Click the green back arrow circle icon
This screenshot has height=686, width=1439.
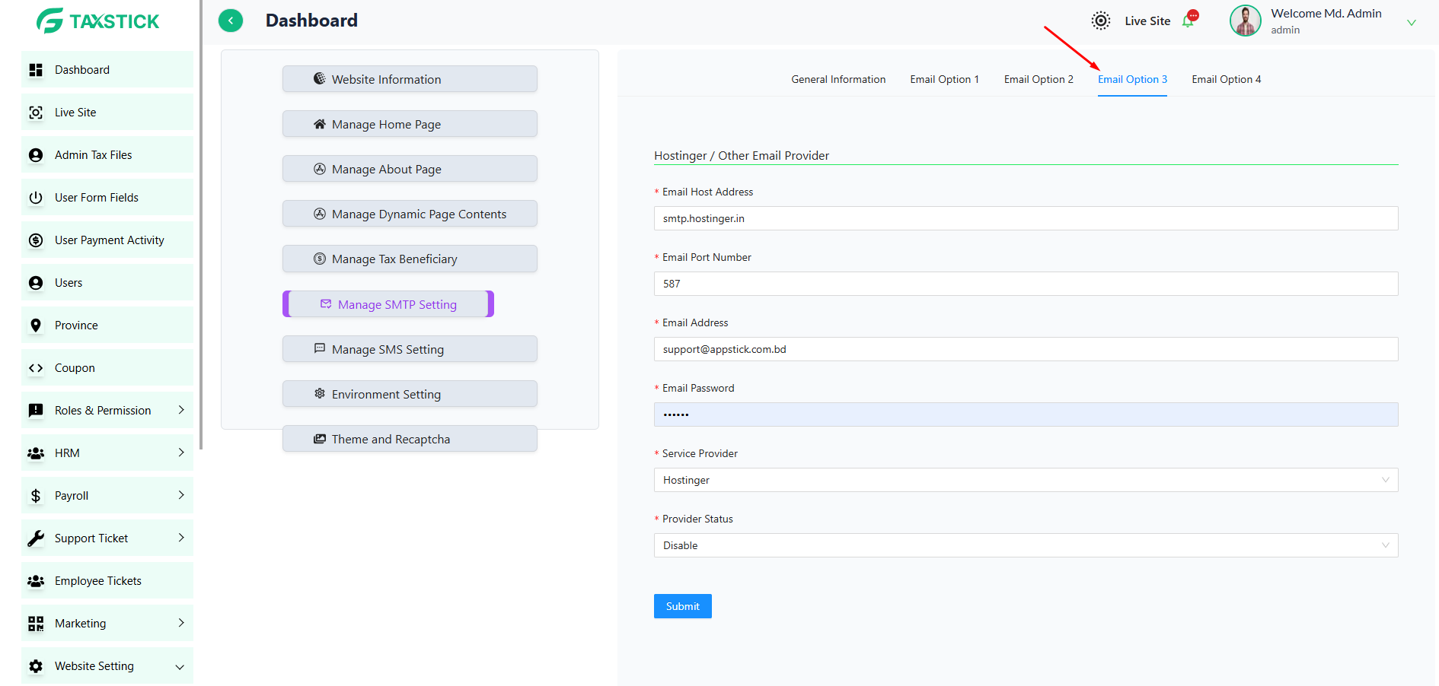(231, 21)
